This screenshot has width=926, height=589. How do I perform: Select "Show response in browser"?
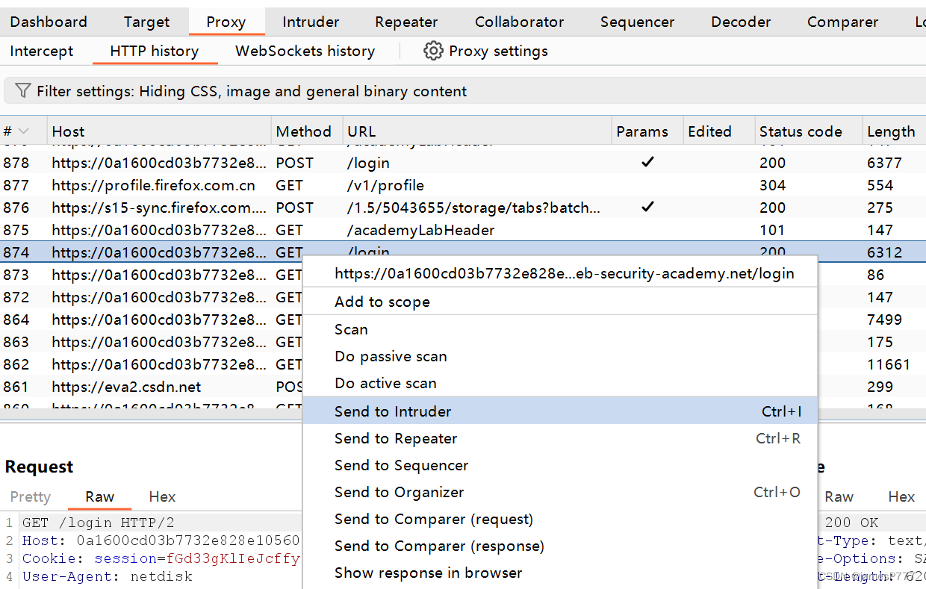point(428,573)
